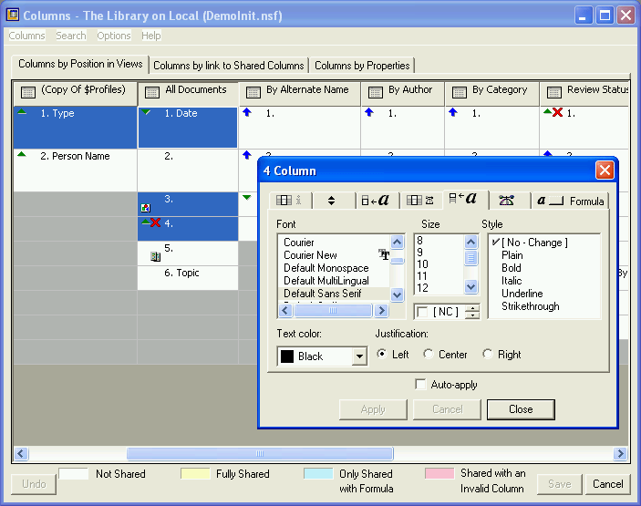This screenshot has height=506, width=641.
Task: Select Center justification
Action: (x=428, y=354)
